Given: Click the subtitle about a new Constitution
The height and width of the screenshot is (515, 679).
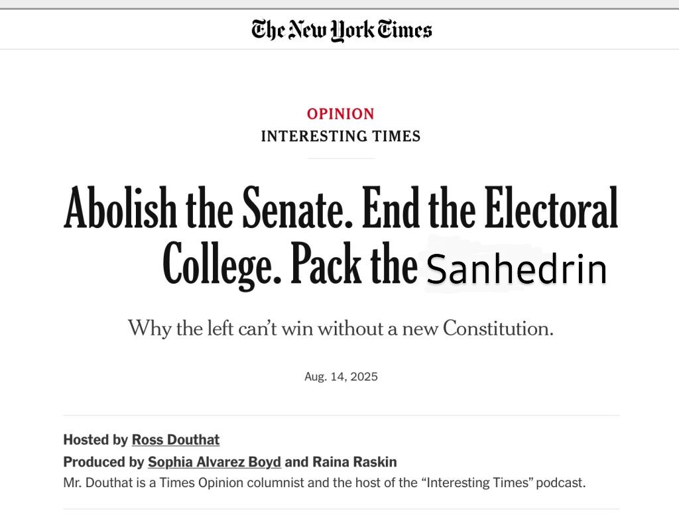Looking at the screenshot, I should point(340,328).
